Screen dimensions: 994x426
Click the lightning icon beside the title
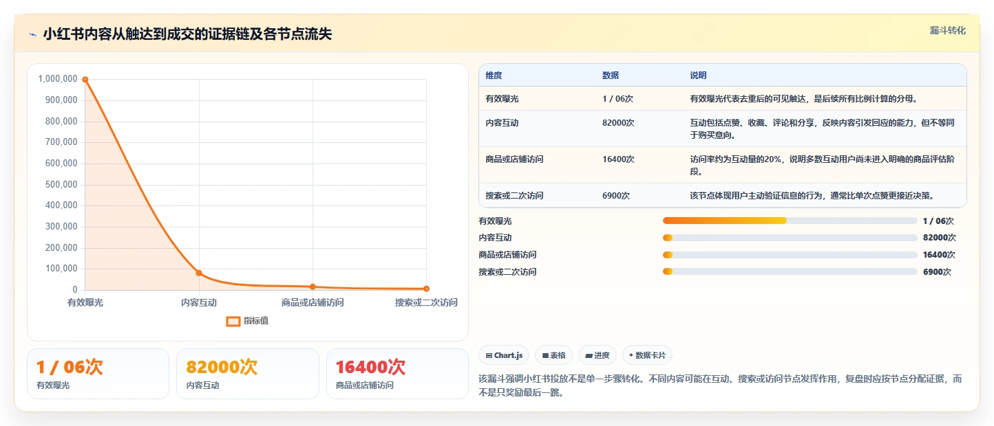[33, 34]
